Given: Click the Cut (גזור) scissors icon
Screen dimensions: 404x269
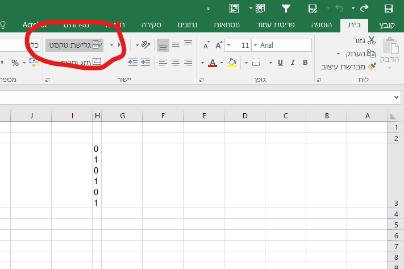Looking at the screenshot, I should coord(372,40).
